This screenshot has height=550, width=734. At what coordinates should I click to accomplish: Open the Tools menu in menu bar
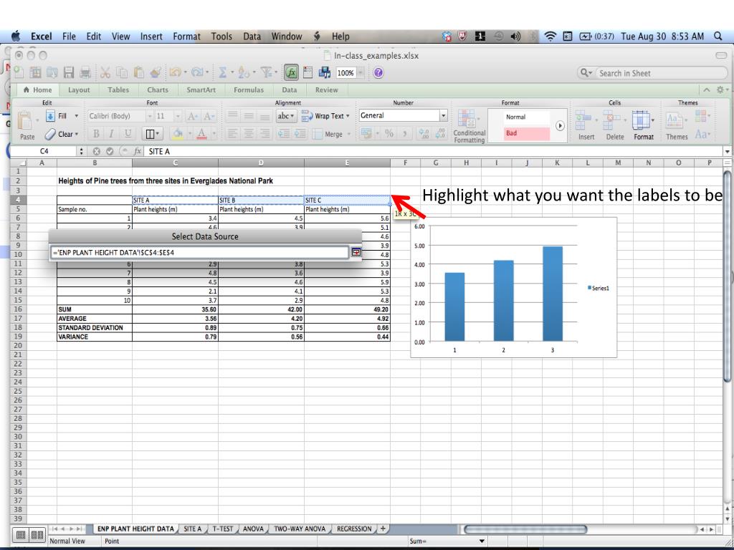click(221, 37)
